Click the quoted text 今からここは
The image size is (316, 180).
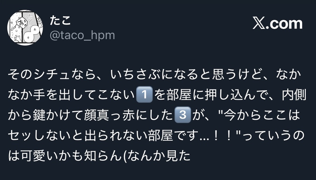262,115
